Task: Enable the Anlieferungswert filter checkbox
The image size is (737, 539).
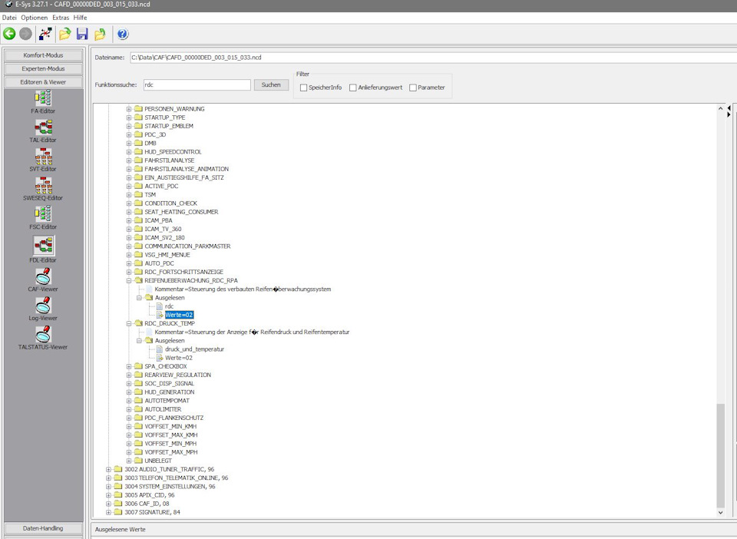Action: pos(353,88)
